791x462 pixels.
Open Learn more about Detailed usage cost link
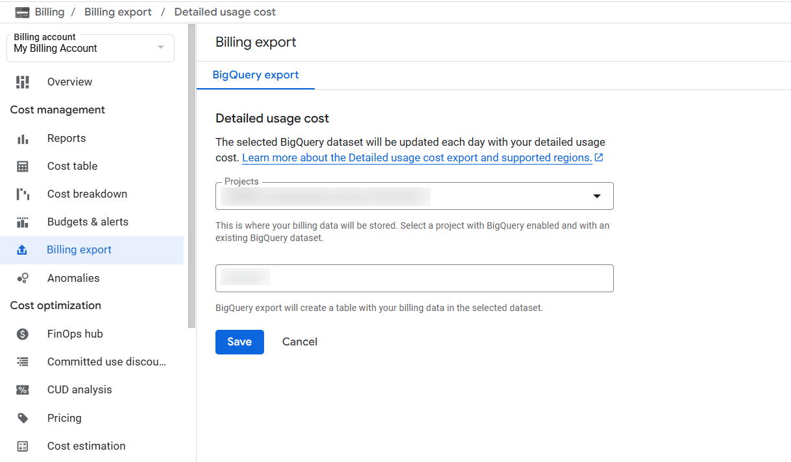tap(417, 158)
